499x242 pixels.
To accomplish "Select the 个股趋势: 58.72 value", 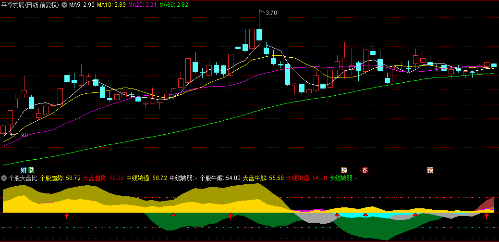I will click(60, 178).
